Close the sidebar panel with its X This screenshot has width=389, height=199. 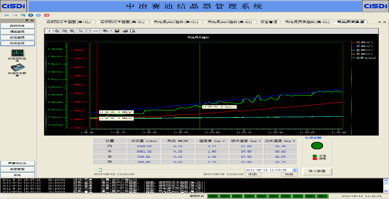tap(32, 20)
